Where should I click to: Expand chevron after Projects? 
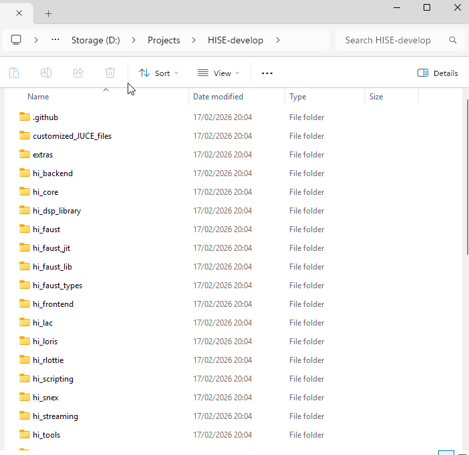coord(194,40)
